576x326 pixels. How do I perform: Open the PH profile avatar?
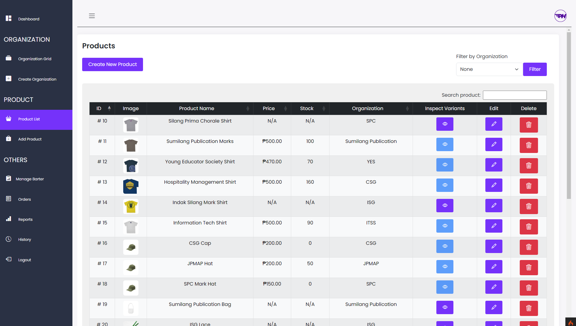[x=560, y=16]
